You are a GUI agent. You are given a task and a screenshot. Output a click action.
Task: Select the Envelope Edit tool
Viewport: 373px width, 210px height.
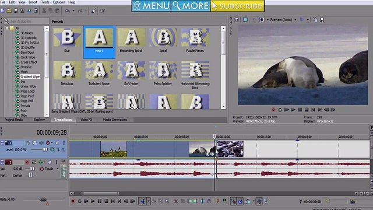pos(154,201)
